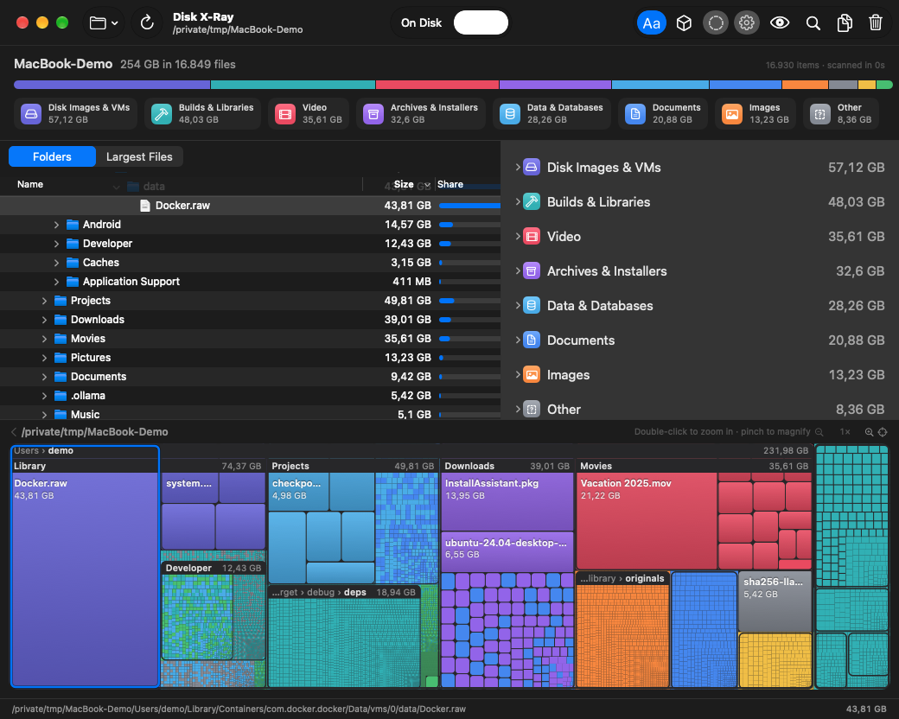The width and height of the screenshot is (899, 719).
Task: Click the Docker.raw file icon in the folder list
Action: click(145, 206)
